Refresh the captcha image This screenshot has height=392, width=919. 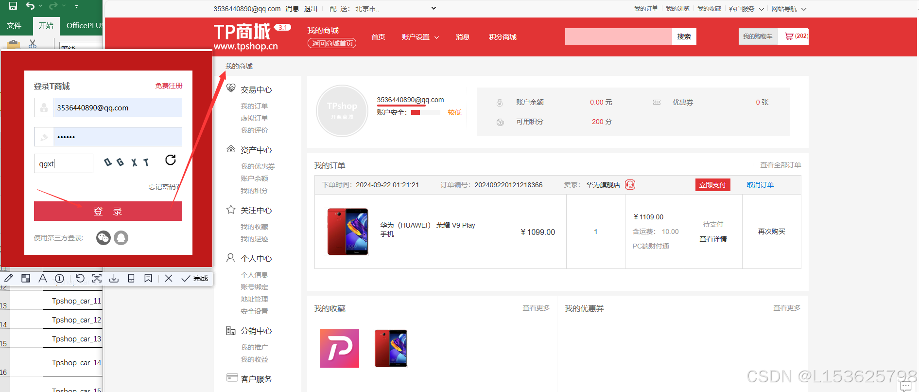[x=171, y=160]
